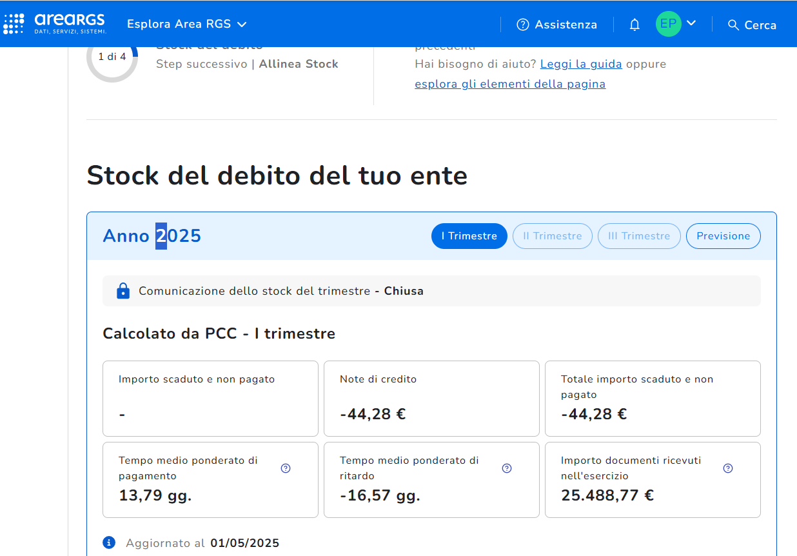Click the 1 di 4 step progress ring
The image size is (797, 556).
(112, 57)
